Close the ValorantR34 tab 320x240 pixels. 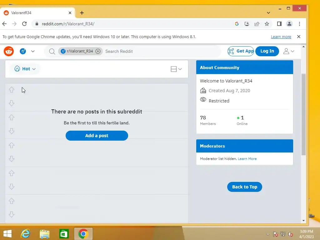click(x=70, y=12)
